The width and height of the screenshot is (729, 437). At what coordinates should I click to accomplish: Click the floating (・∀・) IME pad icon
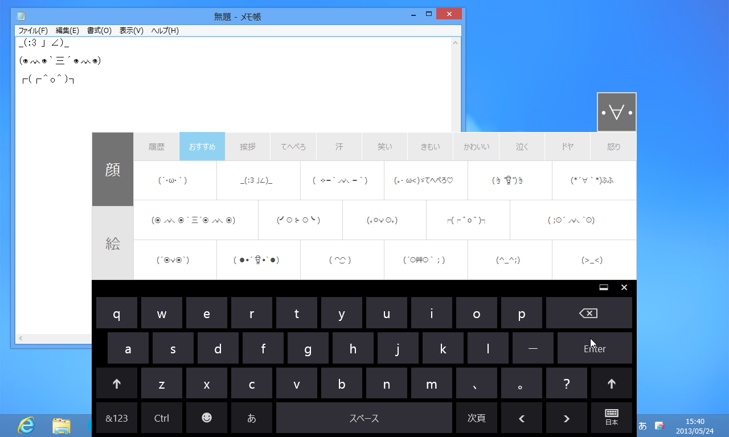click(x=616, y=112)
